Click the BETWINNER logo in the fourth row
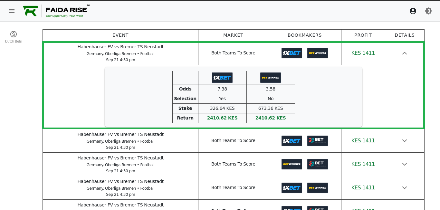440x210 pixels. pyautogui.click(x=318, y=187)
